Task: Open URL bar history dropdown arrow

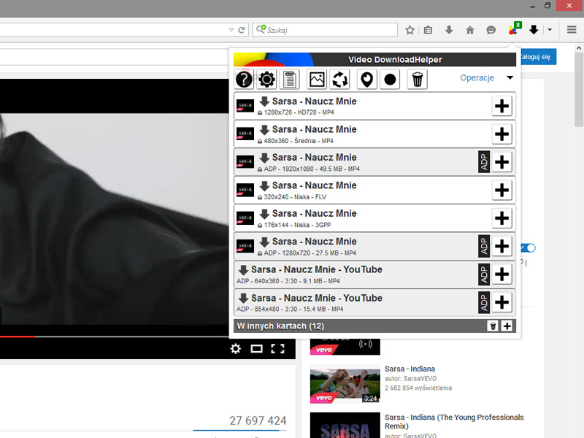Action: 231,30
